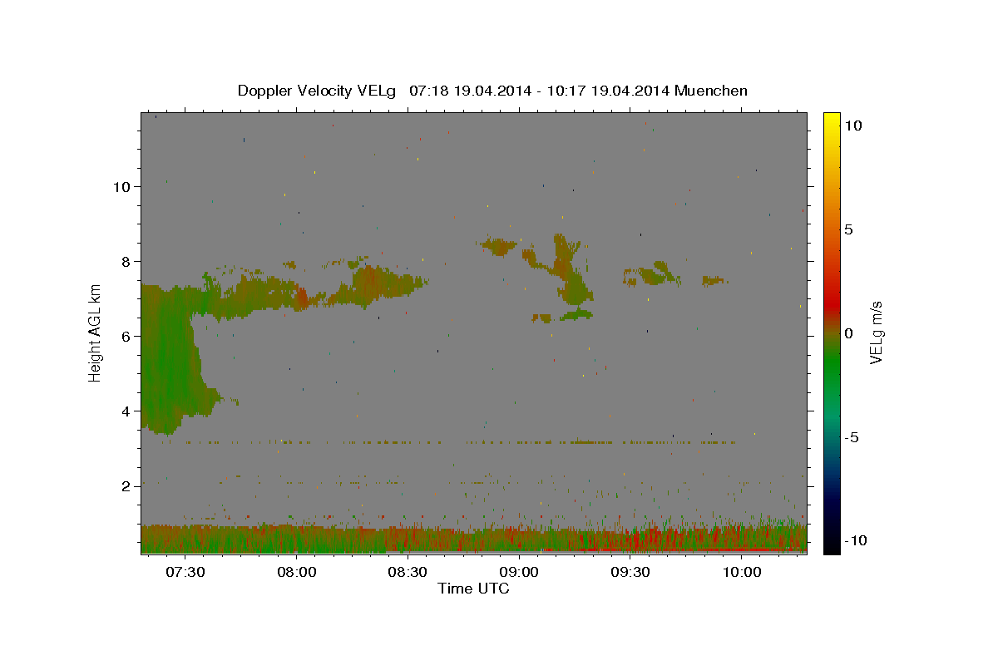Click the 10:00 time tick label
Screen dimensions: 998x665
[742, 573]
